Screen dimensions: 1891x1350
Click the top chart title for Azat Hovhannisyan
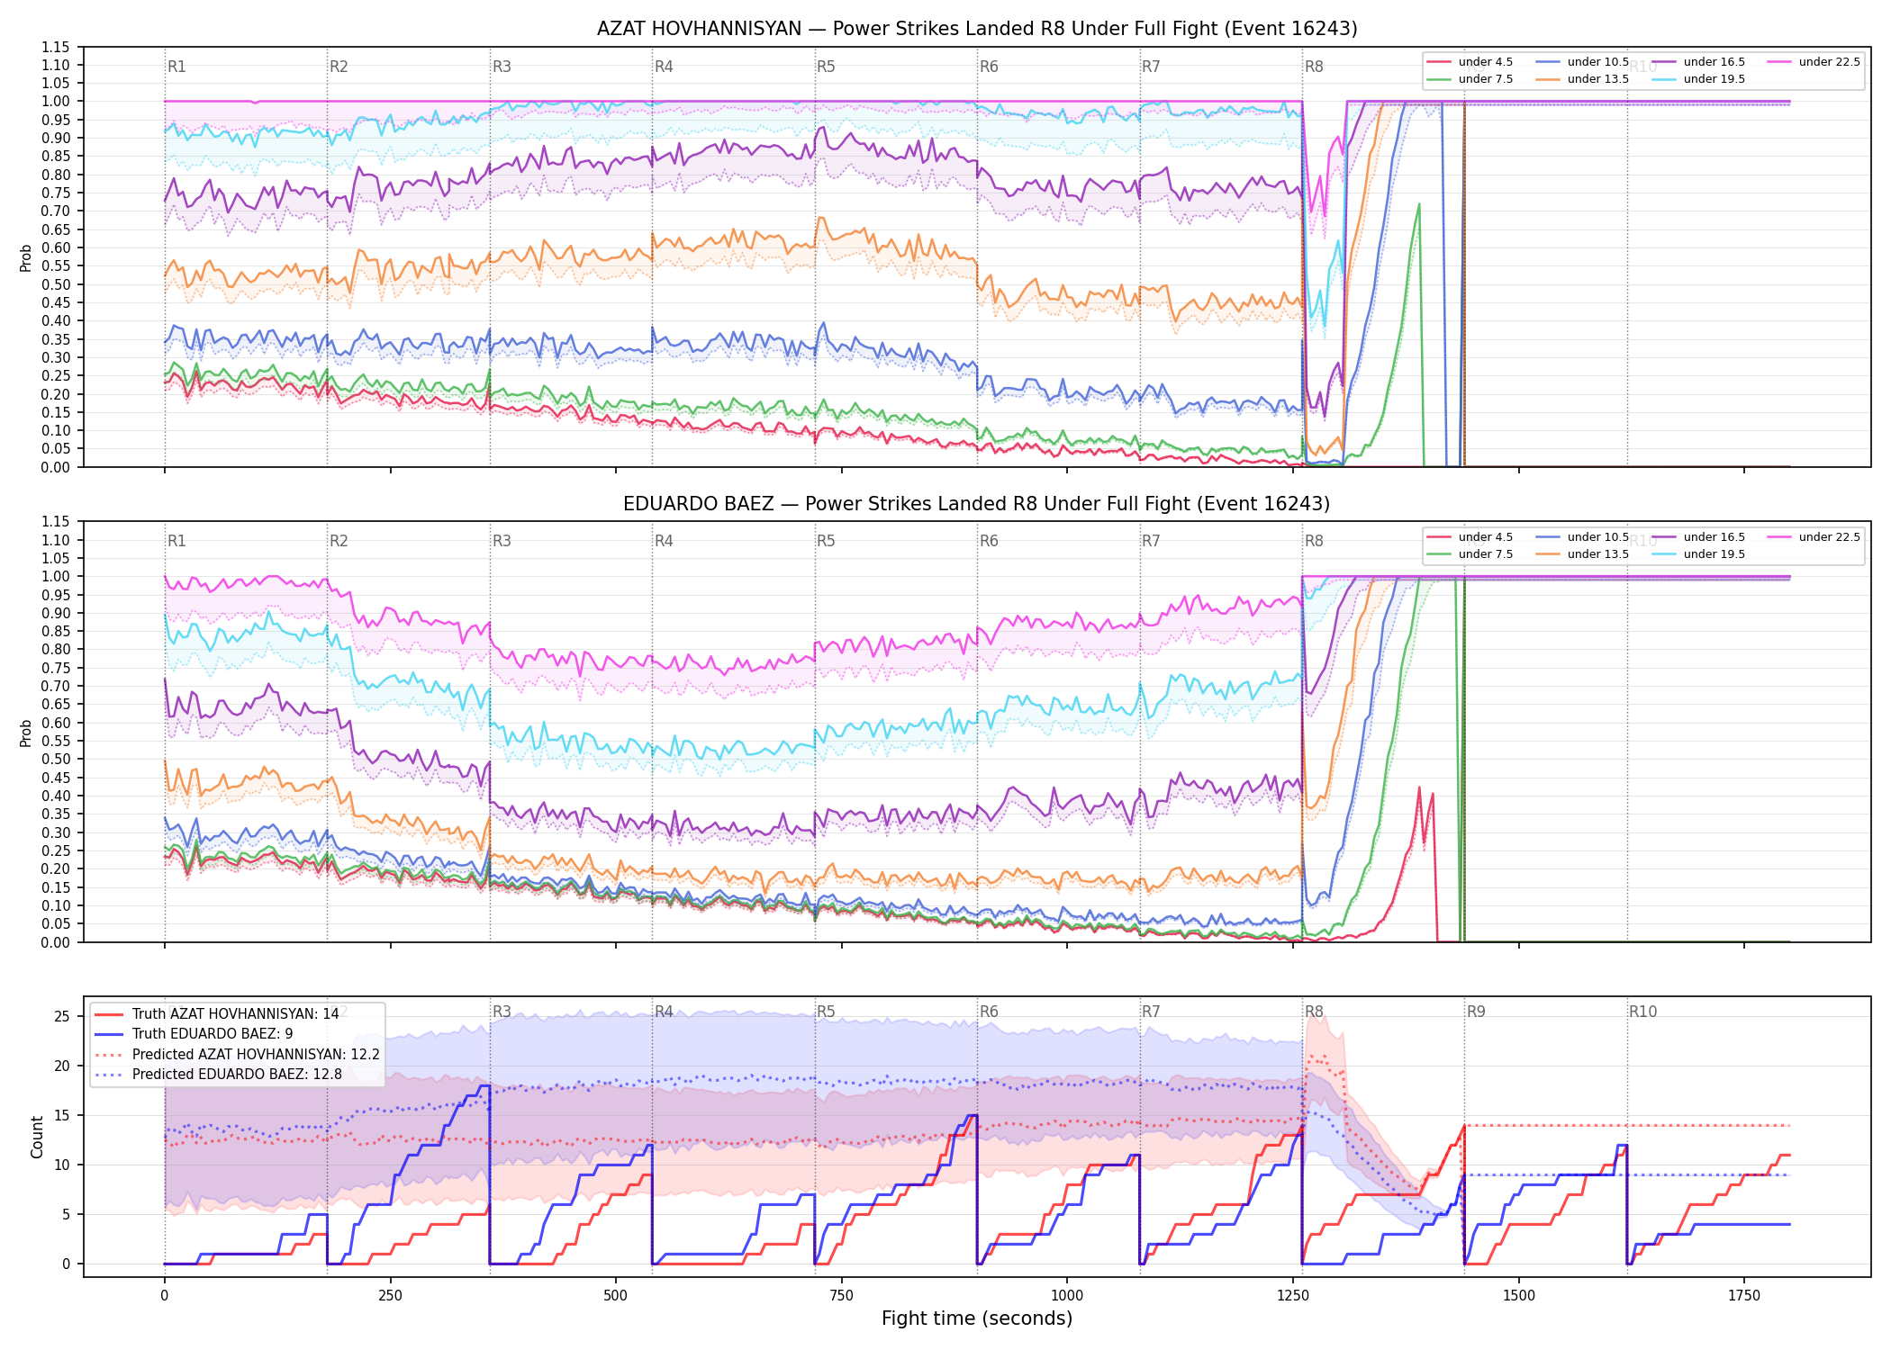click(977, 29)
